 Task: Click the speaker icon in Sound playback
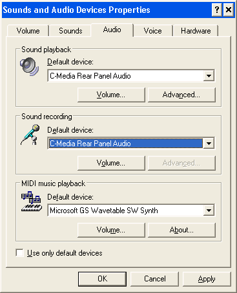[30, 66]
